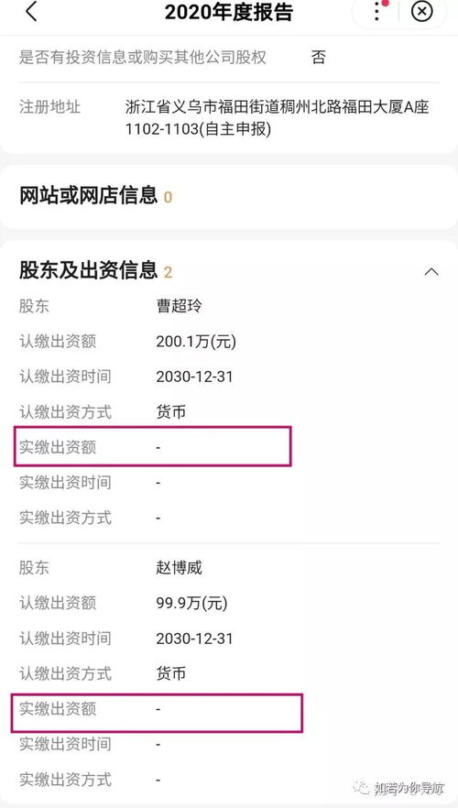Collapse the 股东及出资信息 section chevron
The width and height of the screenshot is (458, 808).
click(x=431, y=271)
